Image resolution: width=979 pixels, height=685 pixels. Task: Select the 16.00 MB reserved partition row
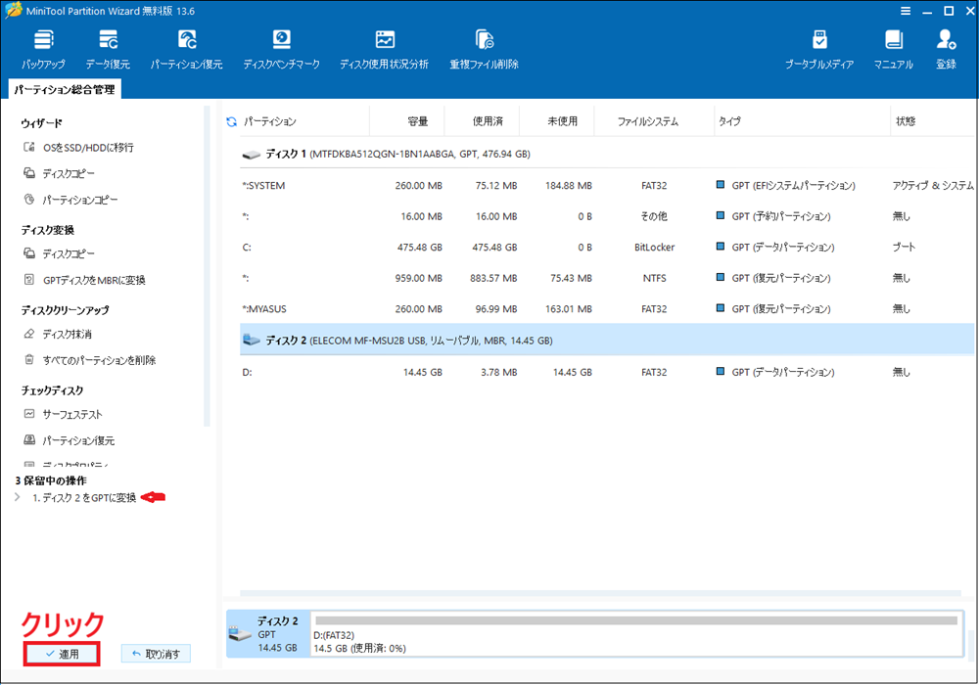pos(607,216)
